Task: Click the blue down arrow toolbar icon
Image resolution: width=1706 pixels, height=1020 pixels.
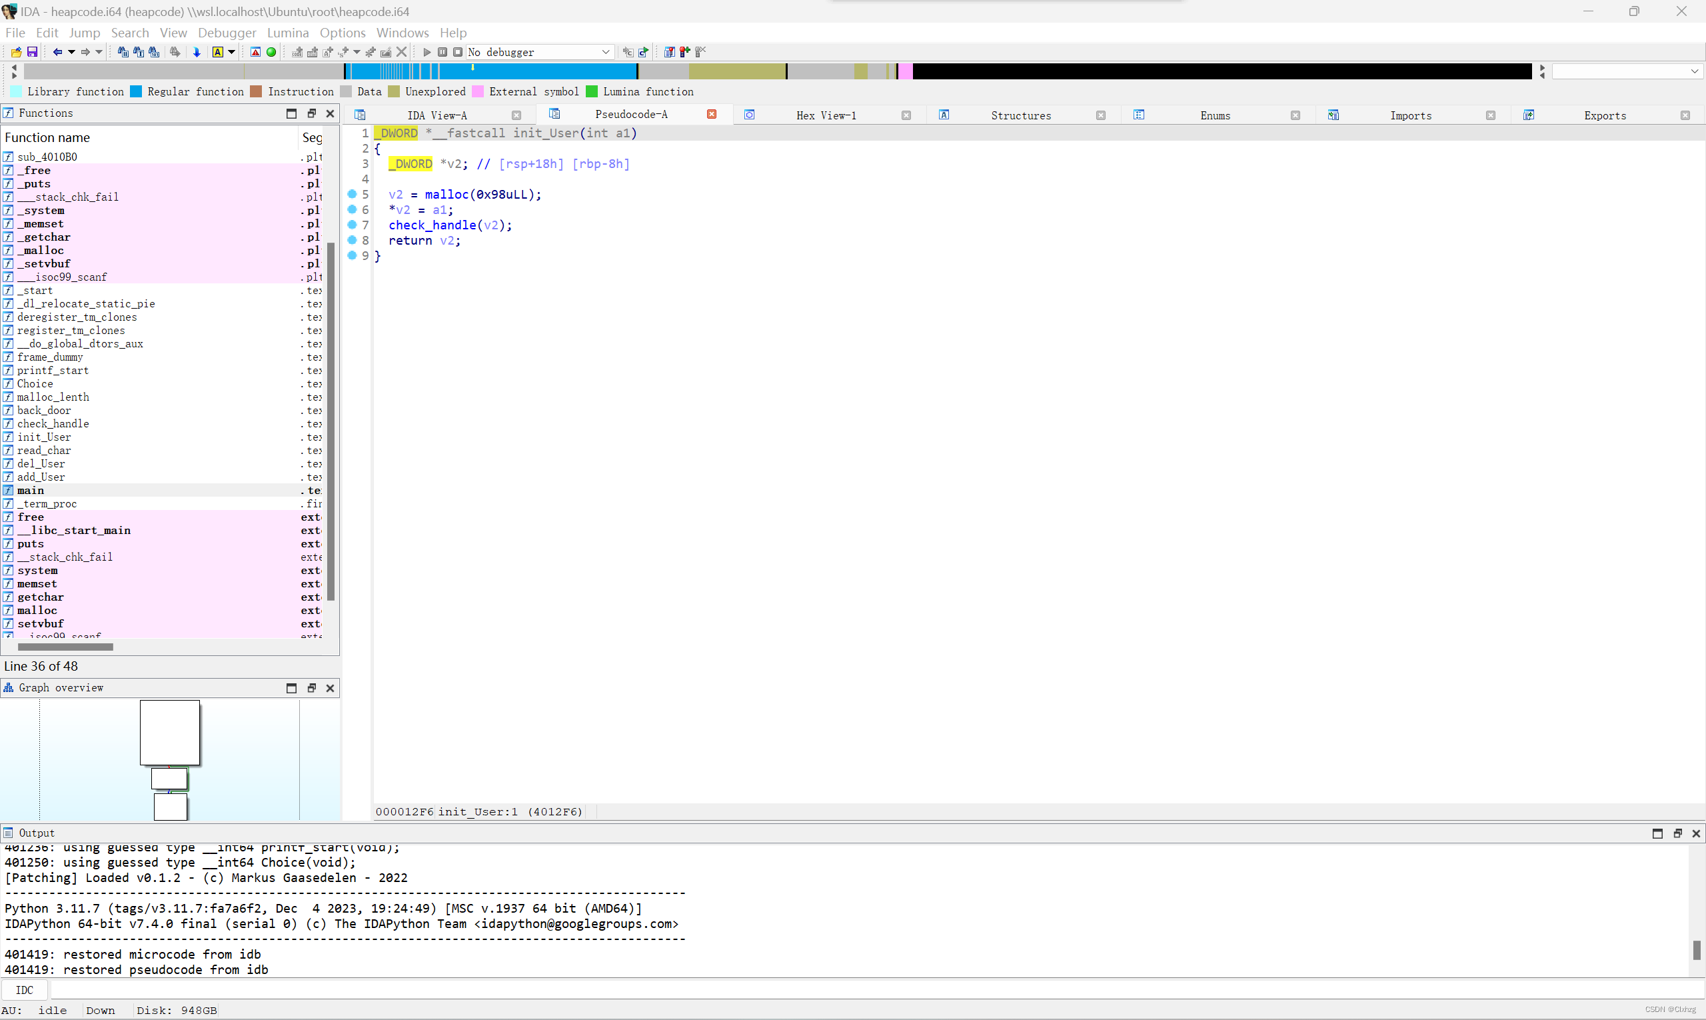Action: click(x=197, y=52)
